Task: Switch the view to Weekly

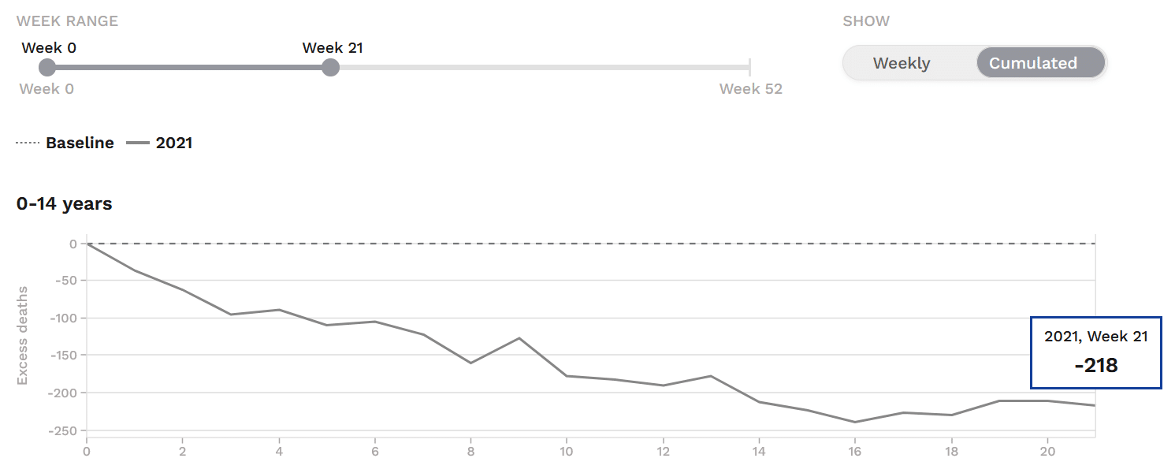Action: 902,63
